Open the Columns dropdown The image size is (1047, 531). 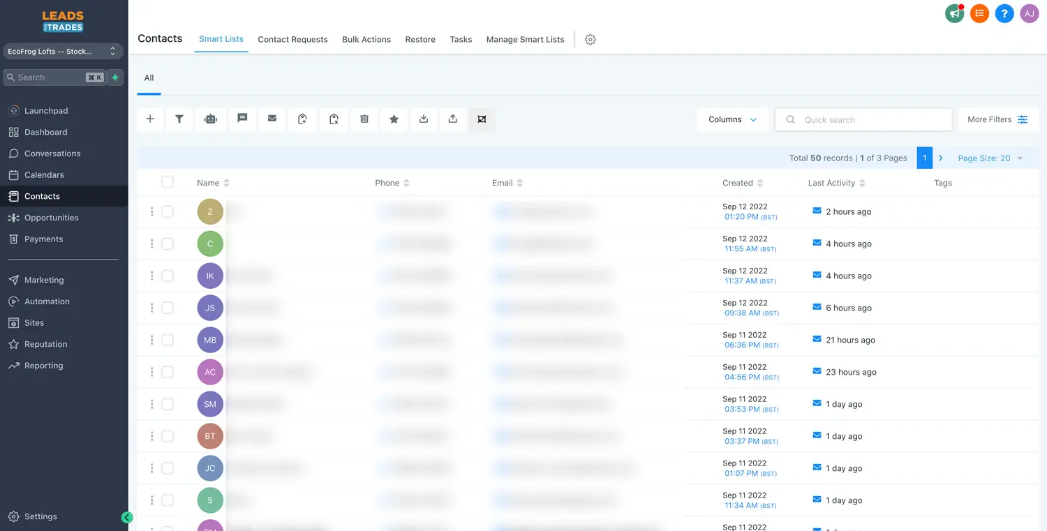[732, 119]
